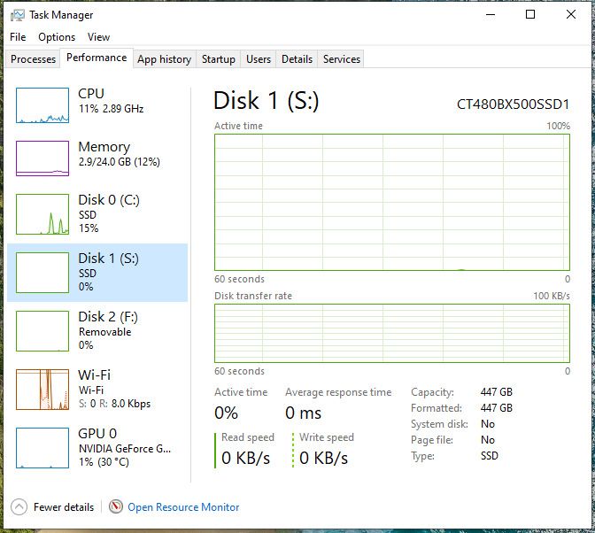Click the Active time graph
This screenshot has height=533, width=595.
[x=392, y=202]
